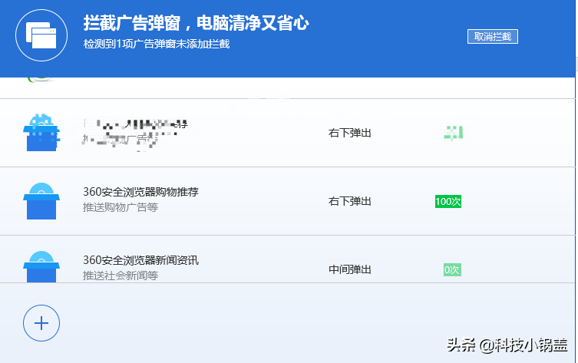The image size is (578, 363).
Task: Click the box icon beside 360安全浏览器购物推荐
Action: 41,201
